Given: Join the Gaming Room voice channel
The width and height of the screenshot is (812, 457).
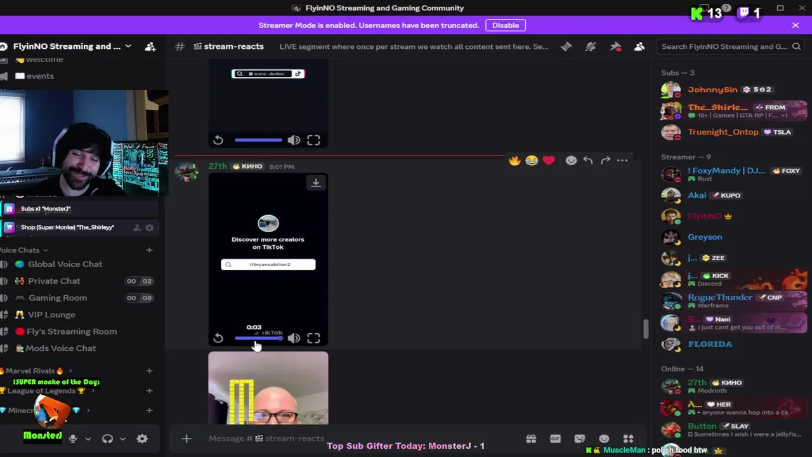Looking at the screenshot, I should 58,298.
